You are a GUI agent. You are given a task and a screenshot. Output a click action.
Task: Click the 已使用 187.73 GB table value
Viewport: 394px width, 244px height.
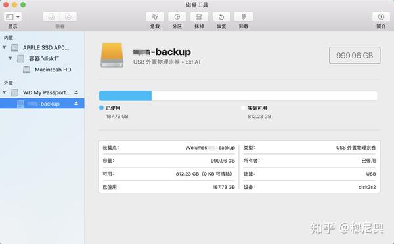pos(224,187)
